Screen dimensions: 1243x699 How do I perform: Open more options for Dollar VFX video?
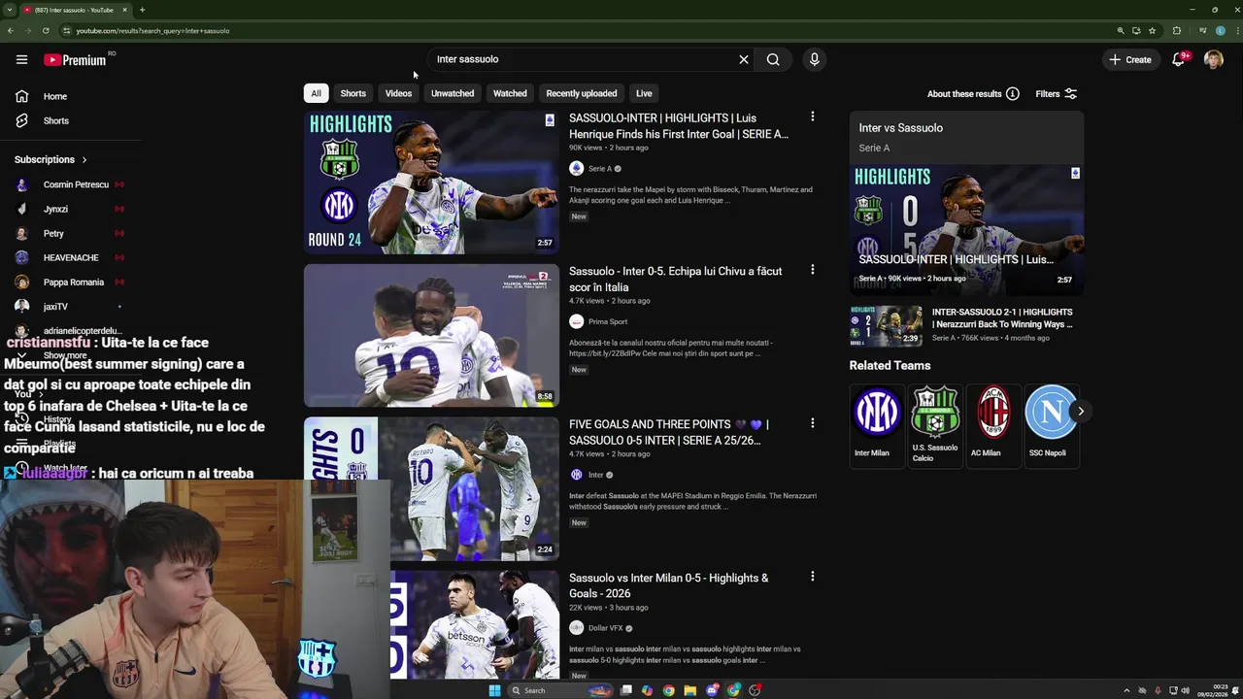pos(813,577)
